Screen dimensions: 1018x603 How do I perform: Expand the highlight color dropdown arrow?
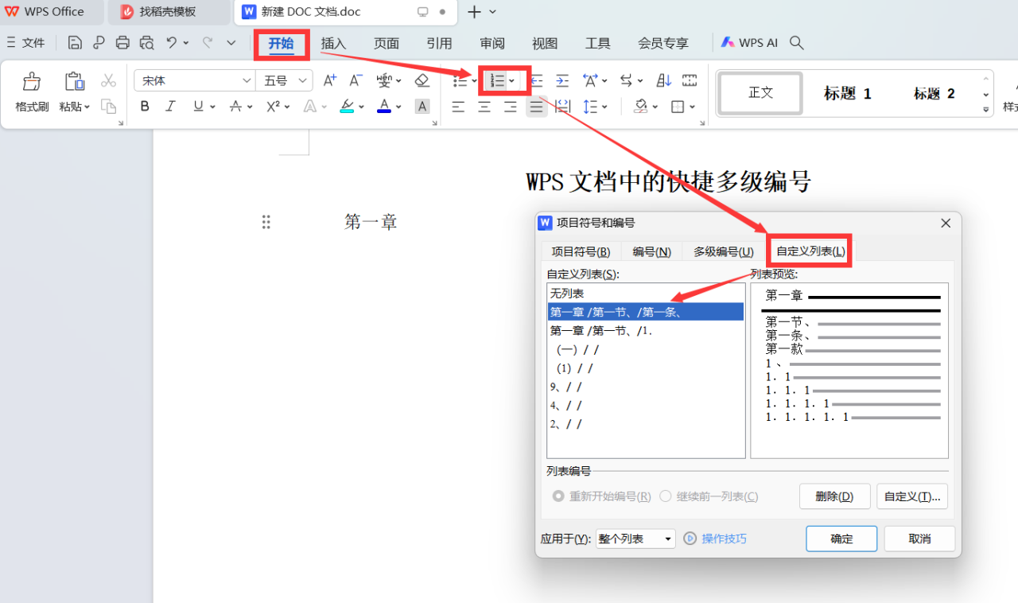tap(361, 107)
